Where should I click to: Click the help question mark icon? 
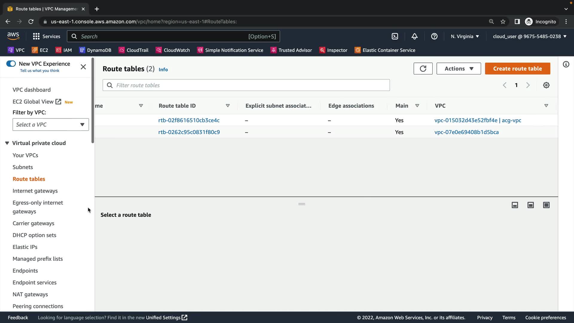434,36
